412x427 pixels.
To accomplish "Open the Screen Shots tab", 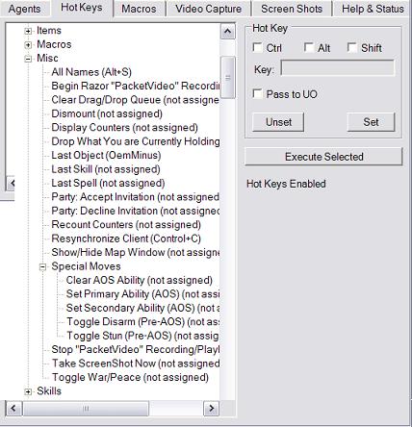I will [x=292, y=9].
